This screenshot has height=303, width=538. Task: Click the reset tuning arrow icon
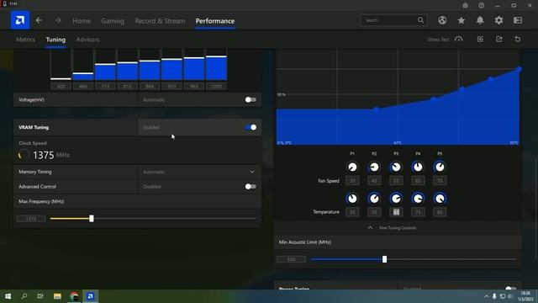518,40
